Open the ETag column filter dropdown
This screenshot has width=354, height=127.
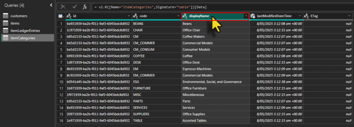point(349,16)
